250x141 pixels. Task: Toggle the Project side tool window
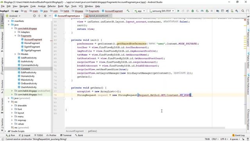(2, 21)
